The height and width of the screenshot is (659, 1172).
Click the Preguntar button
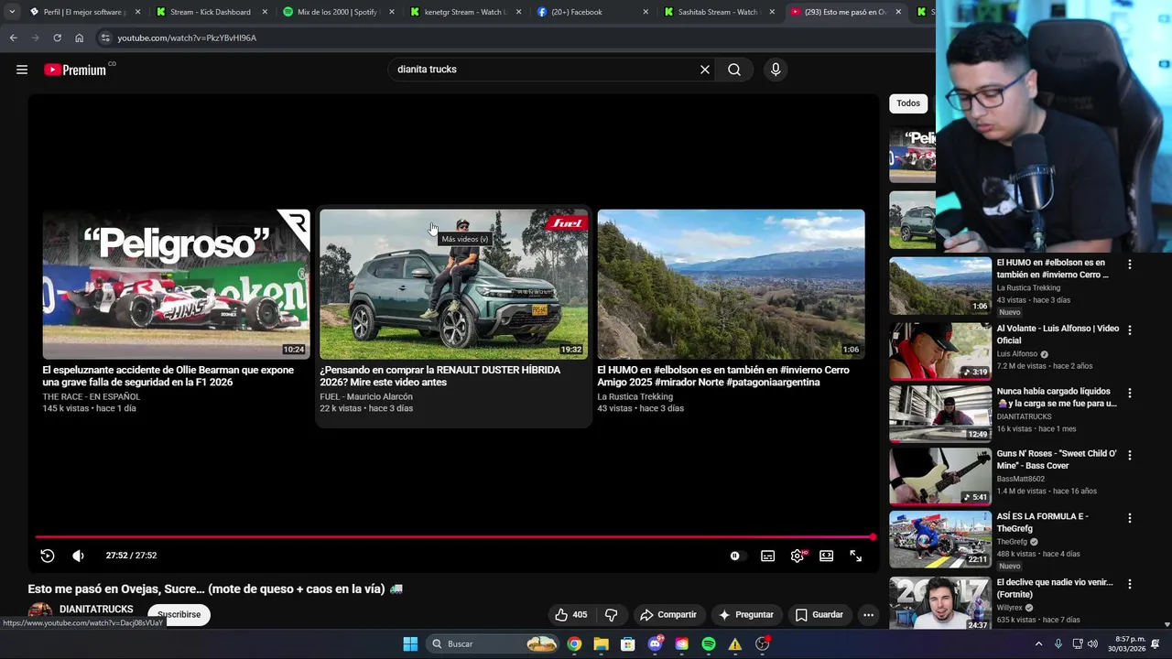pyautogui.click(x=746, y=614)
